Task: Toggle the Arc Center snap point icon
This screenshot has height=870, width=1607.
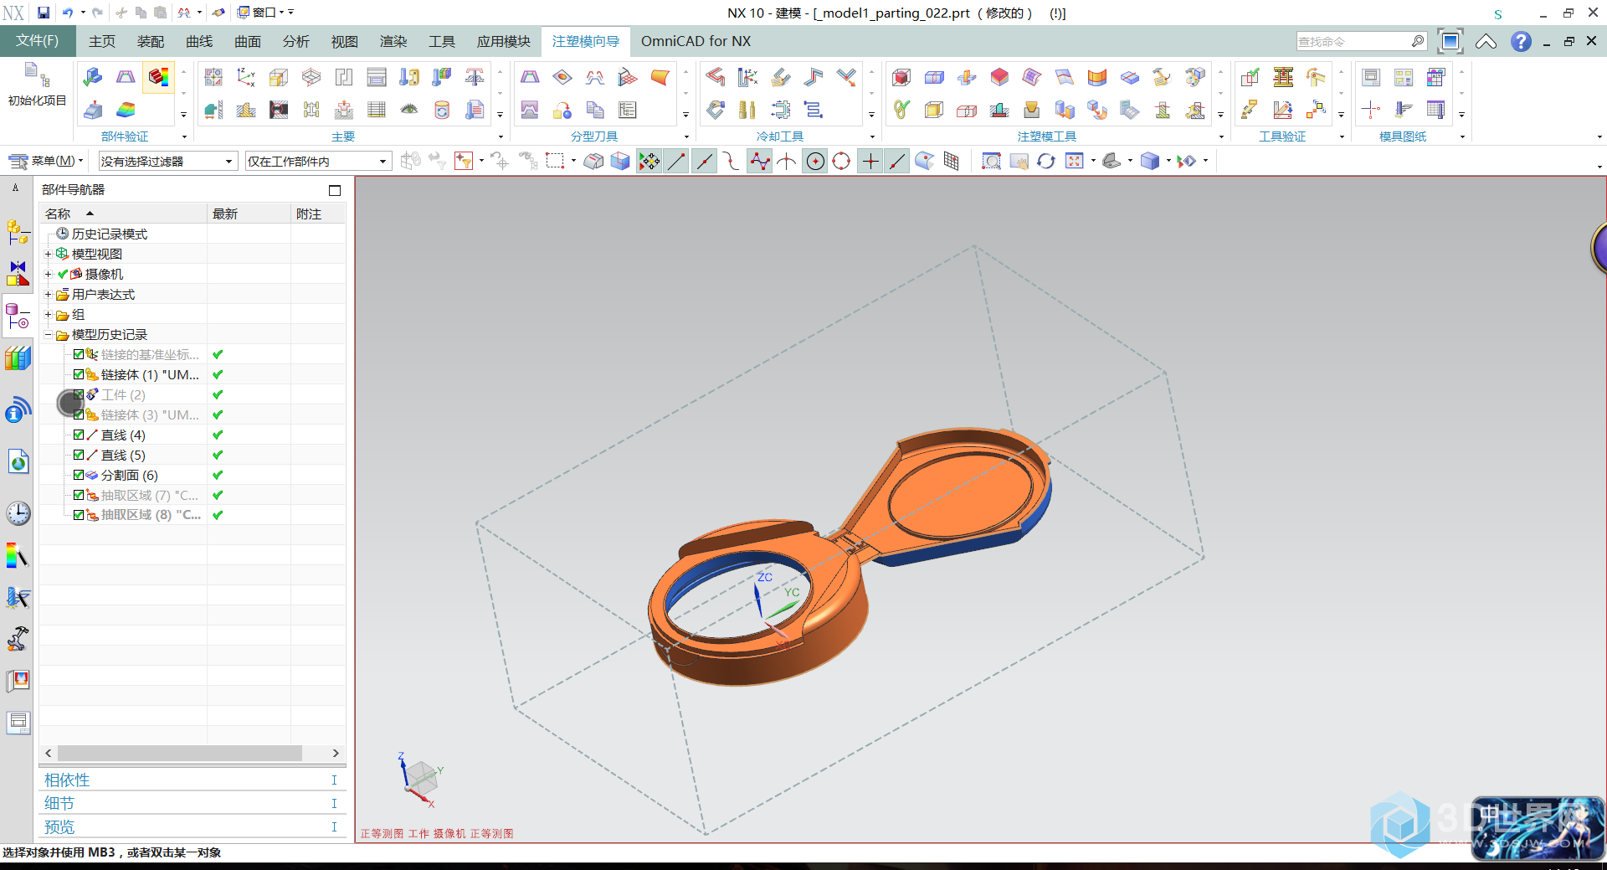Action: [x=815, y=161]
